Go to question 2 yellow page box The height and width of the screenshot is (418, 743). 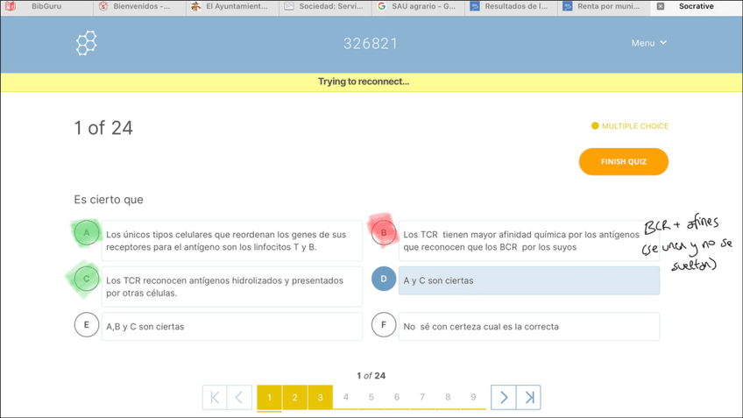tap(294, 398)
